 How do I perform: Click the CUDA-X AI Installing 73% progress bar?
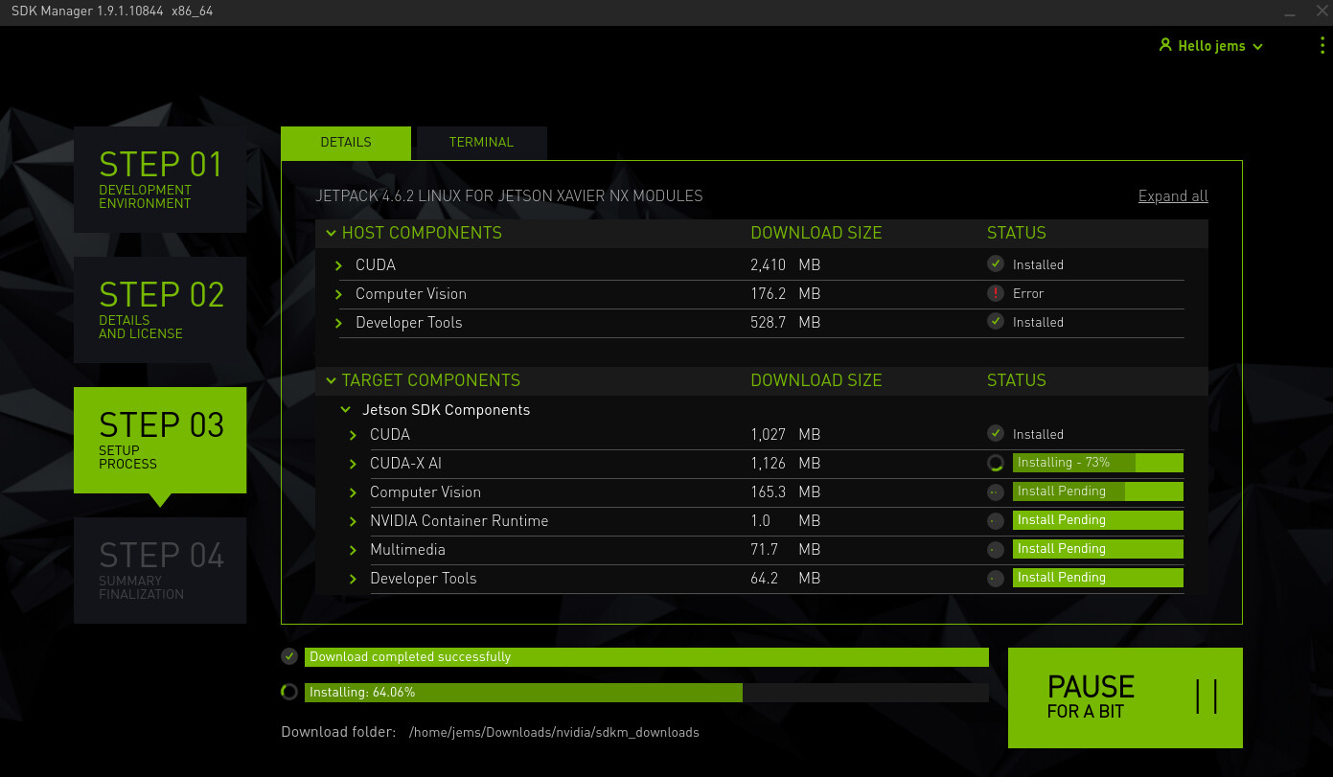click(1098, 463)
